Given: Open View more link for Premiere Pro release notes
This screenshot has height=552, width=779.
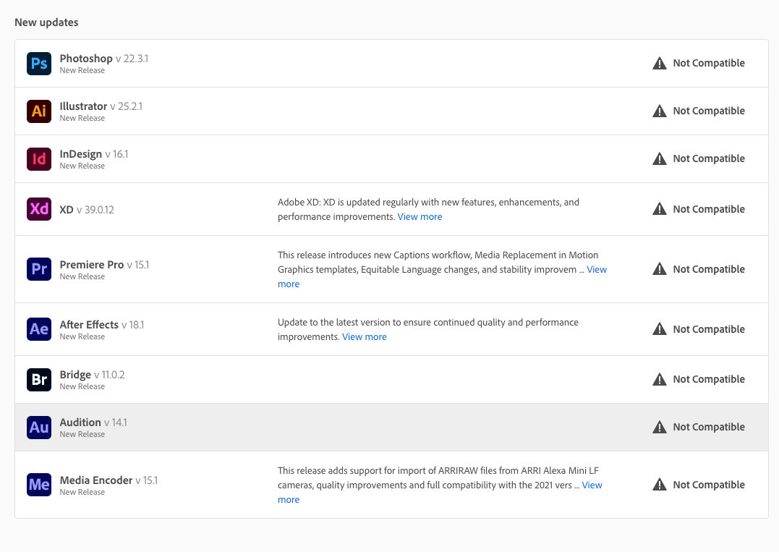Looking at the screenshot, I should pyautogui.click(x=597, y=269).
